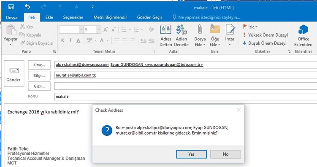This screenshot has height=167, width=317.
Task: Click the Increase Indent icon
Action: [152, 40]
